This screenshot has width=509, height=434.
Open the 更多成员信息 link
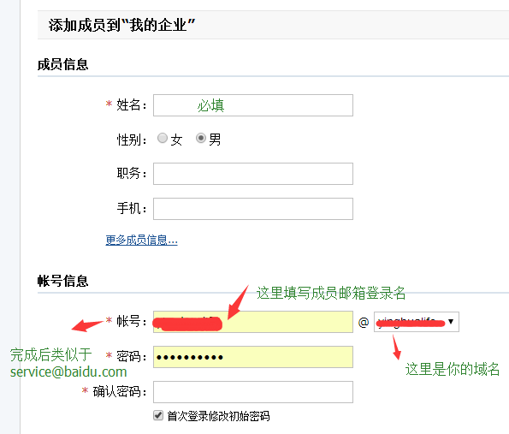tap(141, 240)
